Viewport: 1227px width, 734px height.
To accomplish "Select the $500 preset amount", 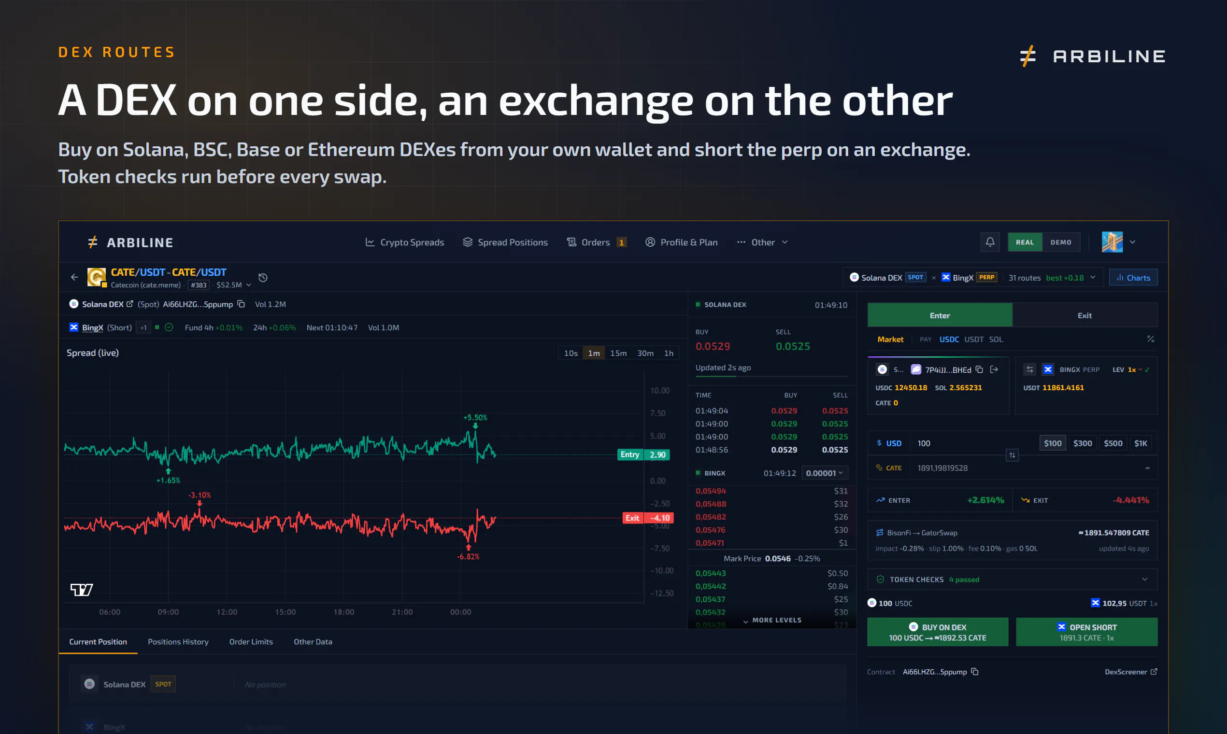I will (1113, 443).
